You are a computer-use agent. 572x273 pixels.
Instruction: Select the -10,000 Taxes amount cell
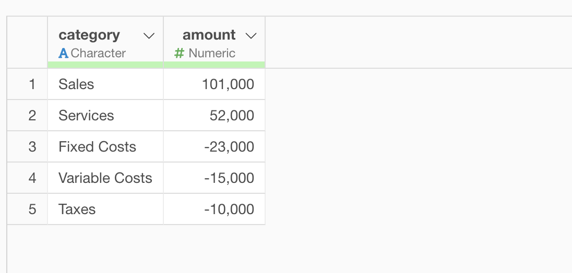(x=214, y=209)
